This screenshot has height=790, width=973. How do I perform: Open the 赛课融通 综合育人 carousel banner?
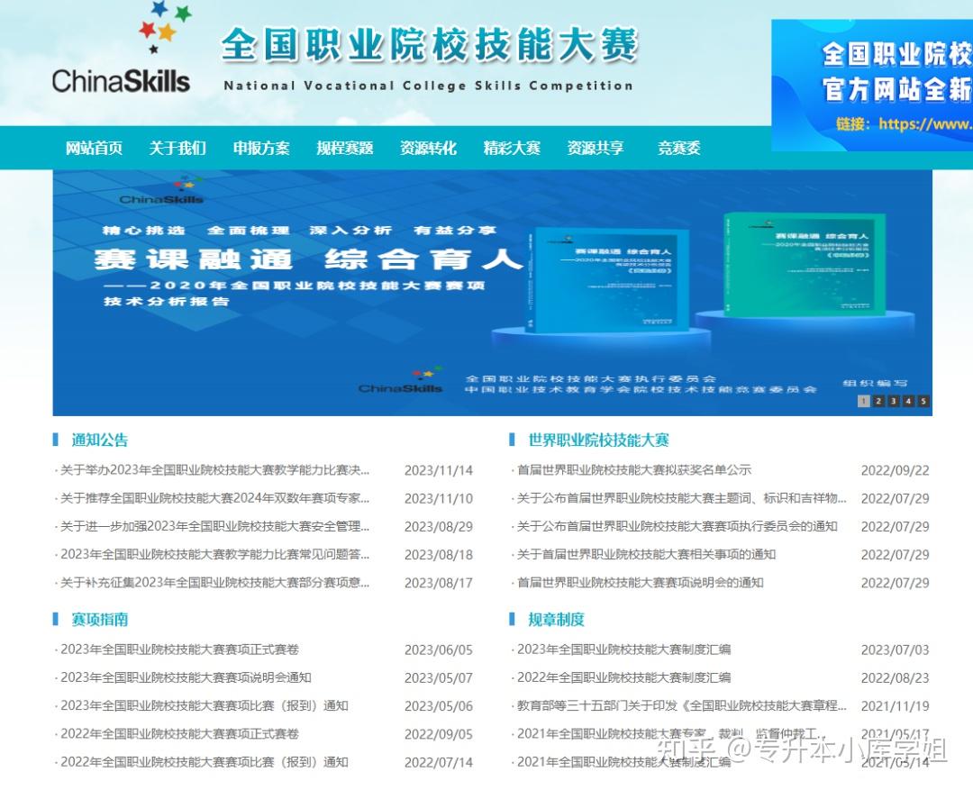click(x=492, y=293)
